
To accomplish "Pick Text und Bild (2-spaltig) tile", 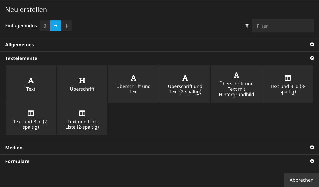I will click(31, 119).
